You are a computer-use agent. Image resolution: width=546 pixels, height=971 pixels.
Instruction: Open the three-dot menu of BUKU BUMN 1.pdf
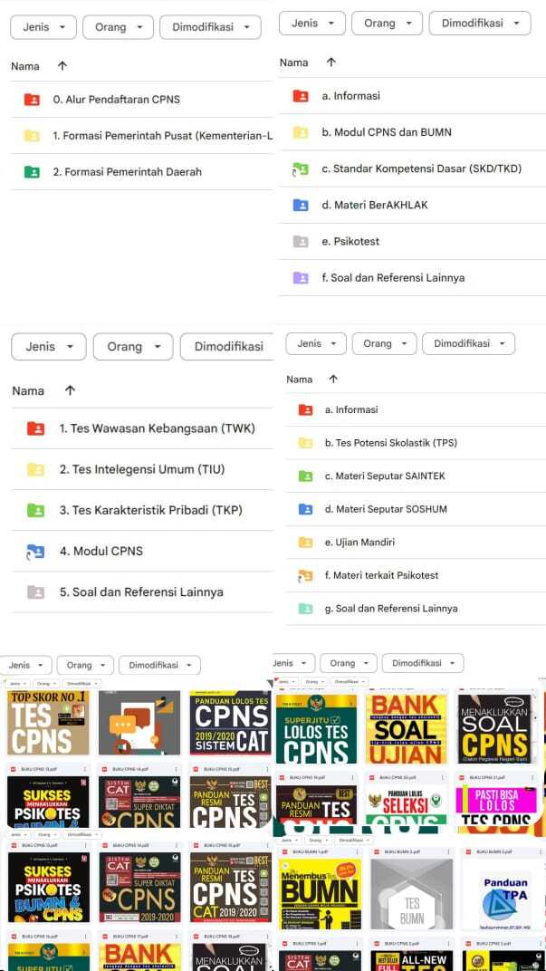coord(357,852)
